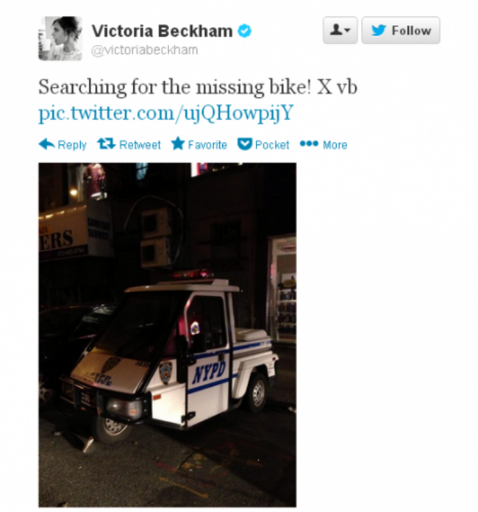
Task: Click the three-dots More icon
Action: tap(309, 143)
